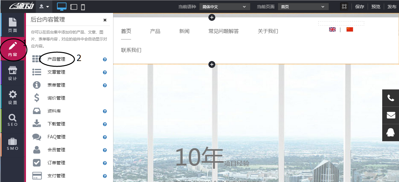
Task: Click the 会员管理 member icon
Action: (x=37, y=150)
